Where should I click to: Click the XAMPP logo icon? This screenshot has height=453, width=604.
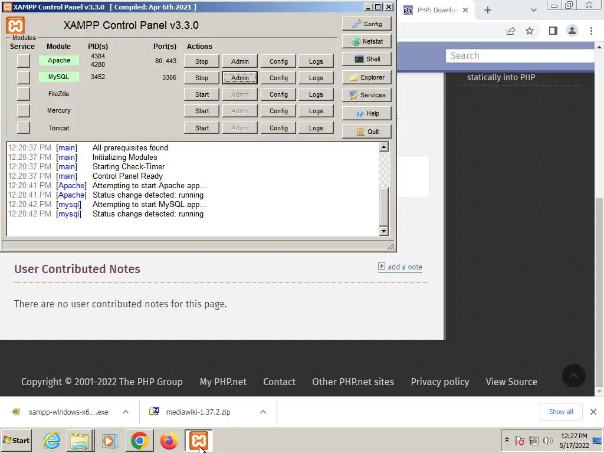click(x=15, y=26)
